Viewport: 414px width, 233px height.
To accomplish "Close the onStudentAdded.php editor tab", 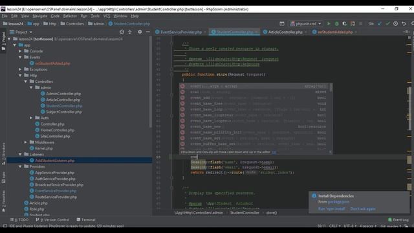I will point(356,32).
